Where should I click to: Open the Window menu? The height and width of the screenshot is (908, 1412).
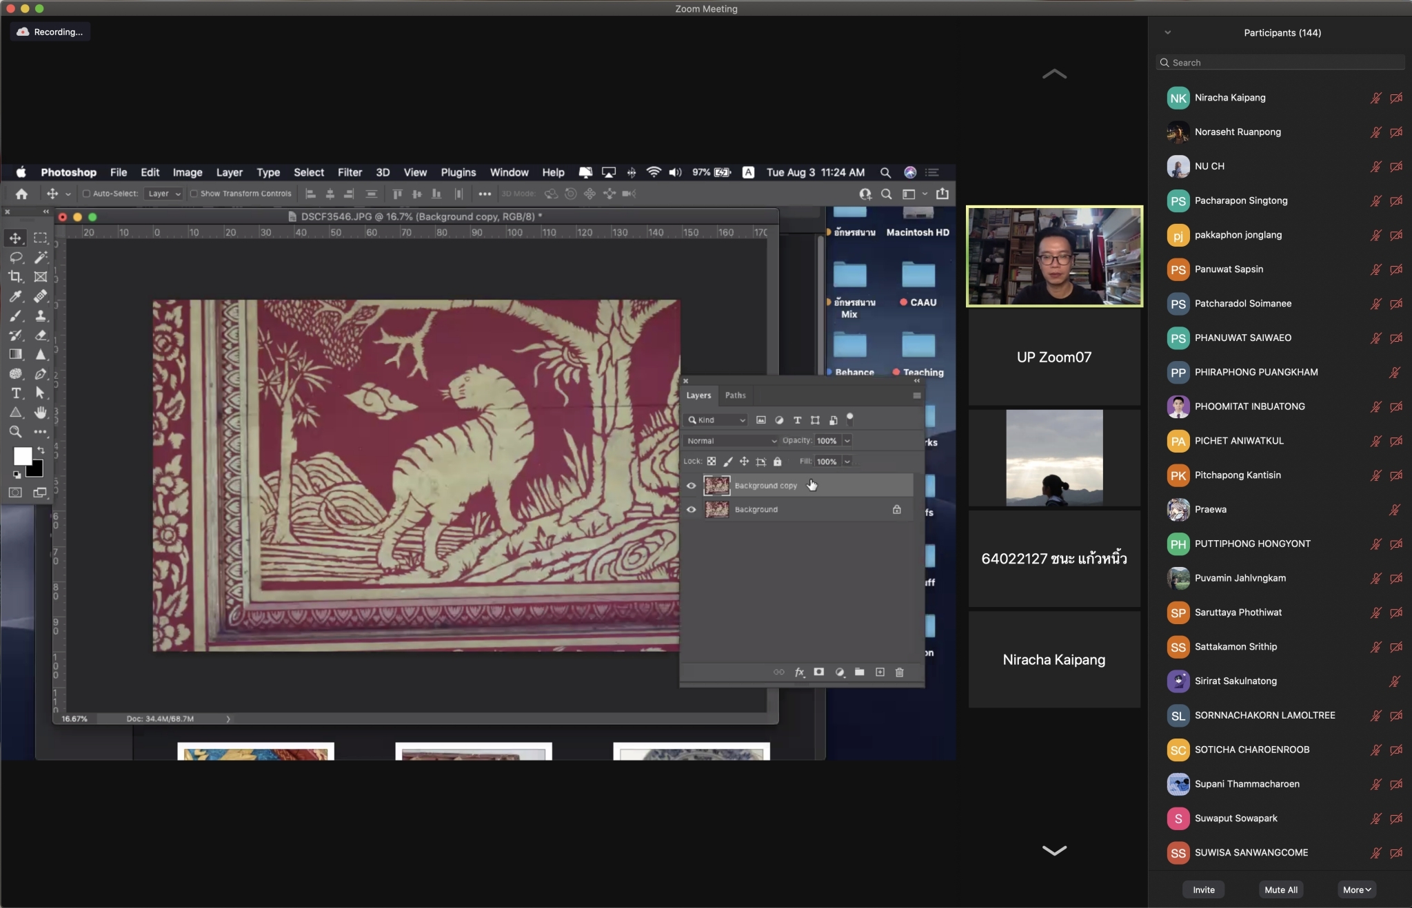point(509,172)
